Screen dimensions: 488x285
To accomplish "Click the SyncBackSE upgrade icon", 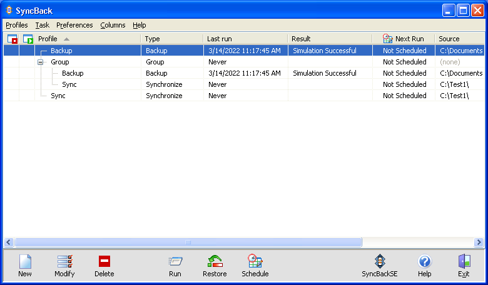I will (380, 261).
